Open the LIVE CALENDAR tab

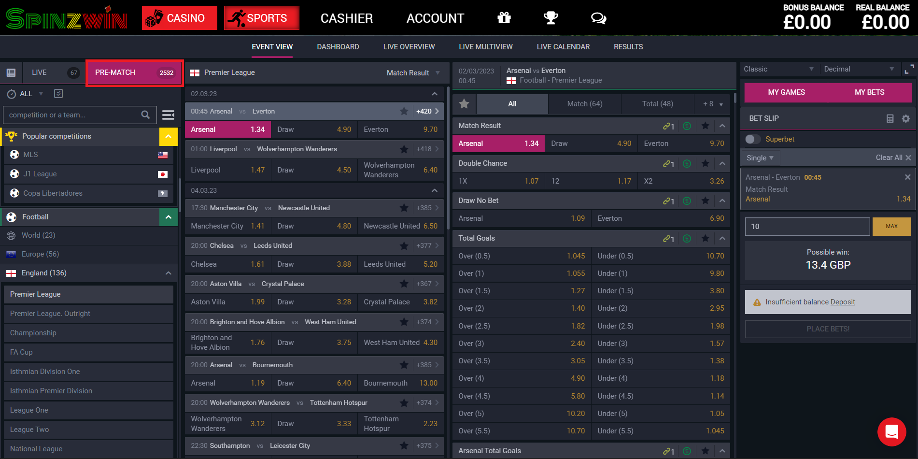563,47
